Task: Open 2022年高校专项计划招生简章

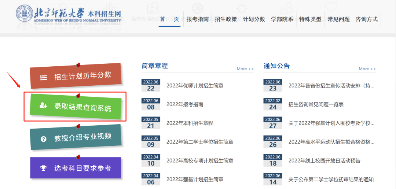Action: coord(200,160)
